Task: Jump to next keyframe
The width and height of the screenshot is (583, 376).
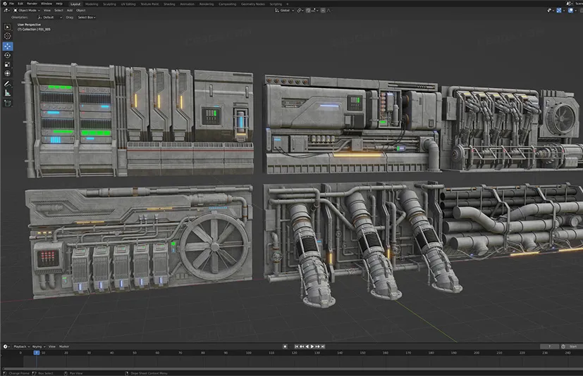Action: click(x=317, y=346)
